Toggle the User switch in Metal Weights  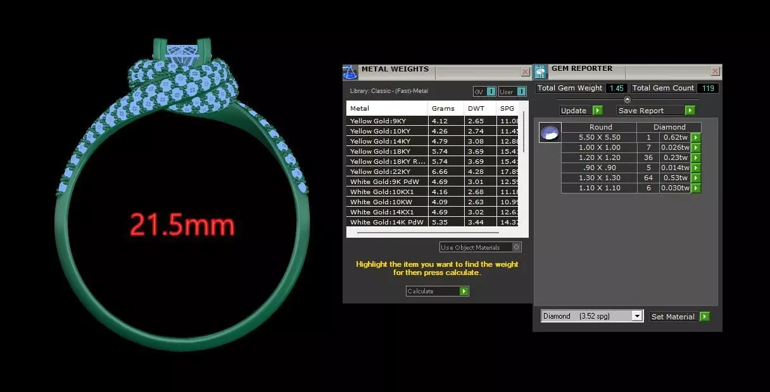coord(512,92)
